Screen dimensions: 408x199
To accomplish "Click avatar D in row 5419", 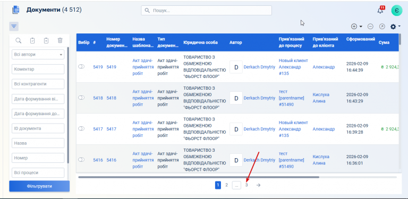I will (x=236, y=67).
